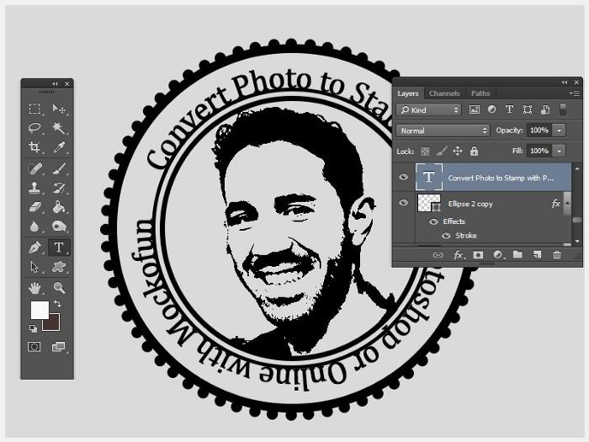589x442 pixels.
Task: Click the dark background color swatch
Action: tap(54, 326)
